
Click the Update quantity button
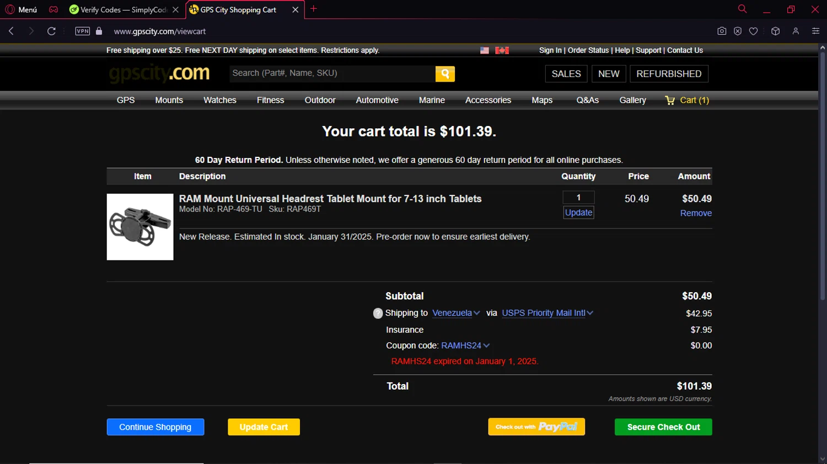578,212
